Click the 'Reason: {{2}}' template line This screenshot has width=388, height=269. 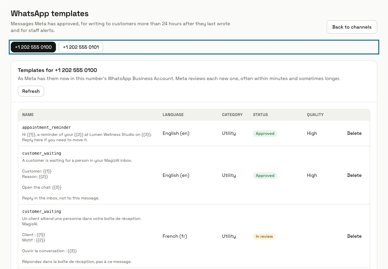click(x=35, y=177)
